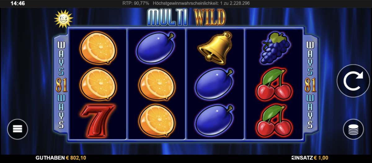Spin the reels with the circular arrow button
The width and height of the screenshot is (372, 163).
pos(353,81)
